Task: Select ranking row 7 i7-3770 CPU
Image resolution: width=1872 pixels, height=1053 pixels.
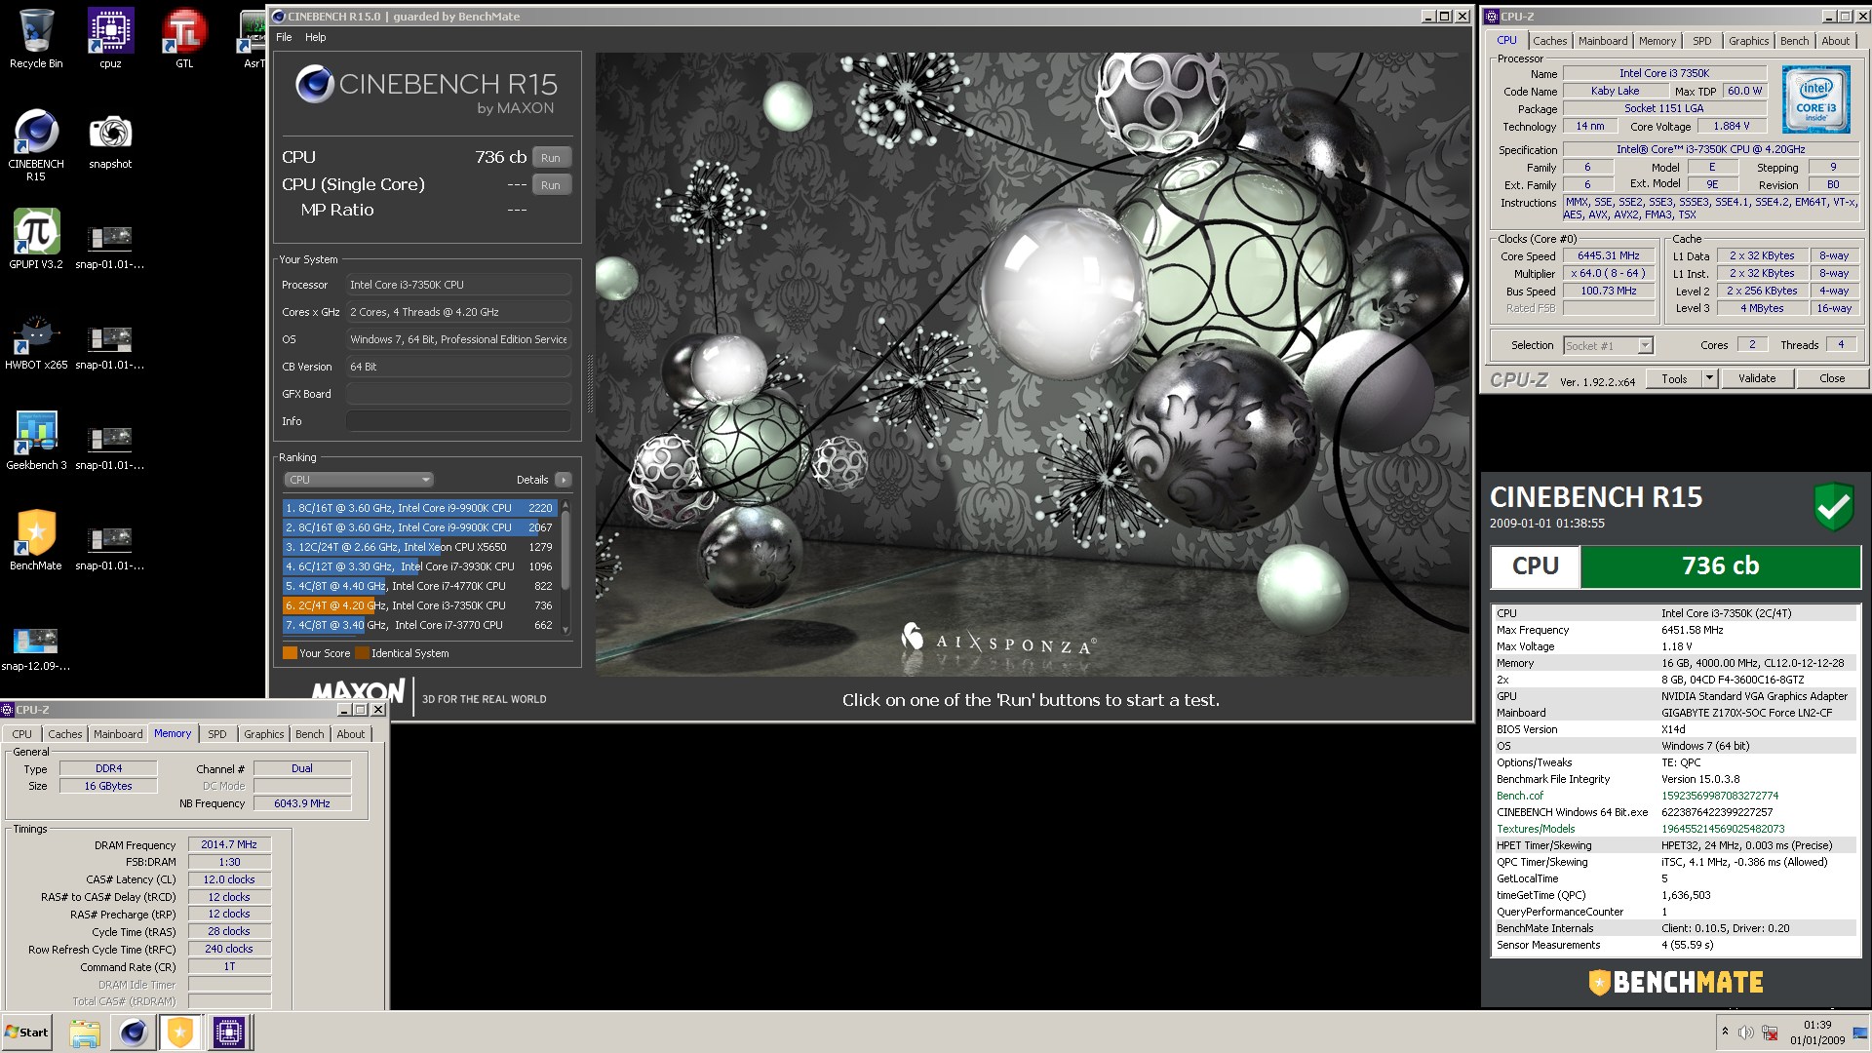Action: click(419, 625)
